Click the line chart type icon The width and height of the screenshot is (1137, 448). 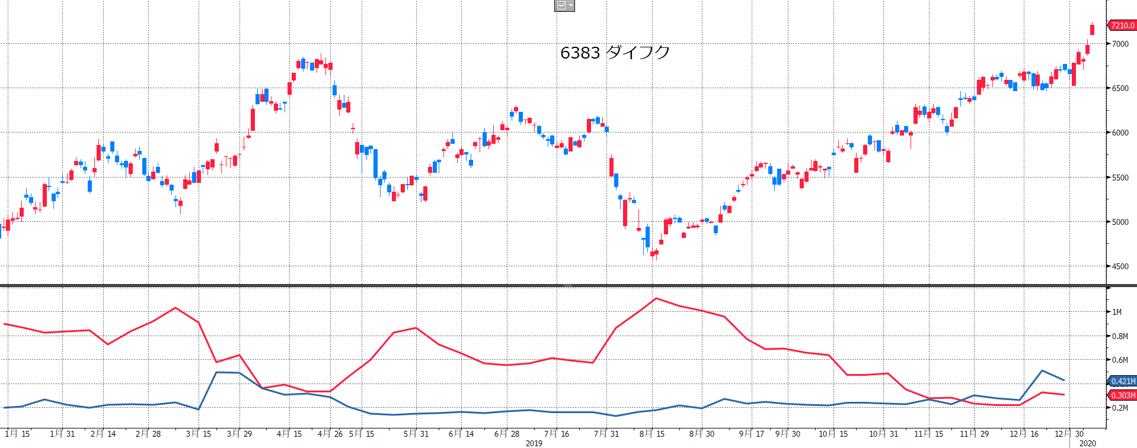pos(561,5)
